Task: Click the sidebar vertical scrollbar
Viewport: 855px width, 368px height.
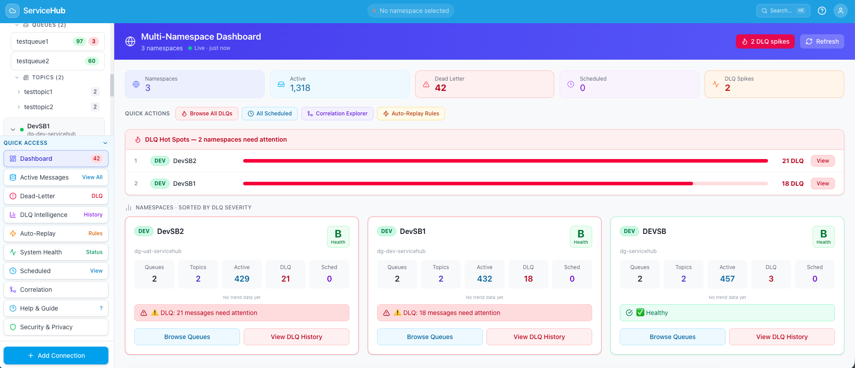Action: point(112,85)
